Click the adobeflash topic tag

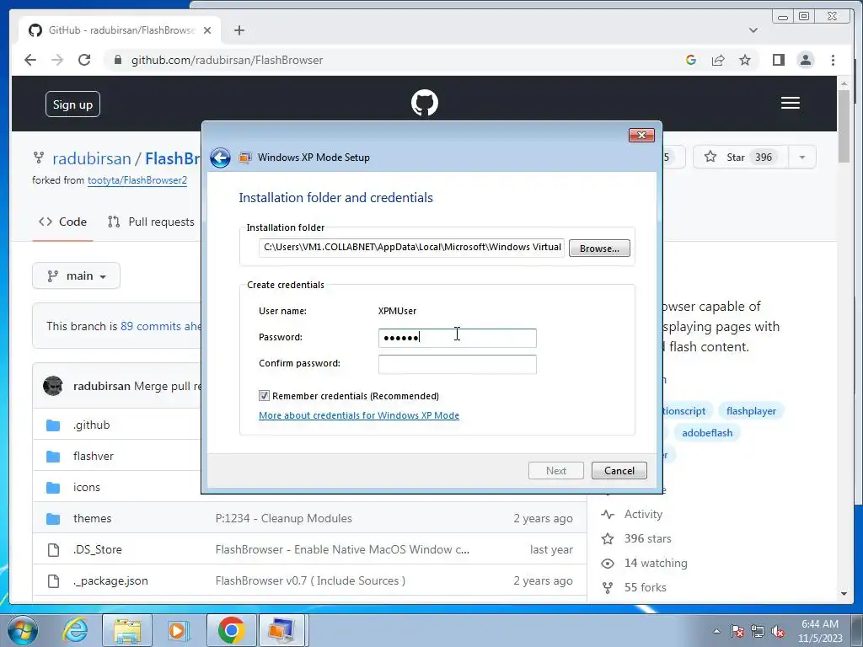[x=707, y=433]
